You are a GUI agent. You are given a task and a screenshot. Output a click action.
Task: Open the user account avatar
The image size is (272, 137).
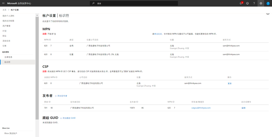click(x=268, y=3)
